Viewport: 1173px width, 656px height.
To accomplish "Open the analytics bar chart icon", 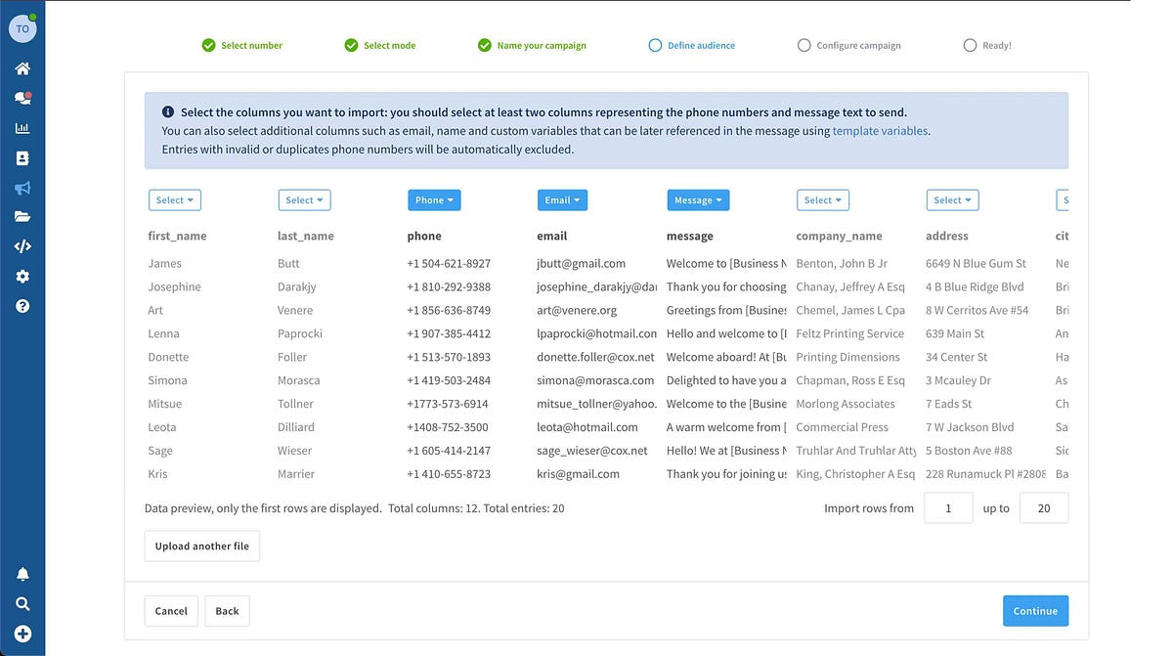I will click(22, 128).
